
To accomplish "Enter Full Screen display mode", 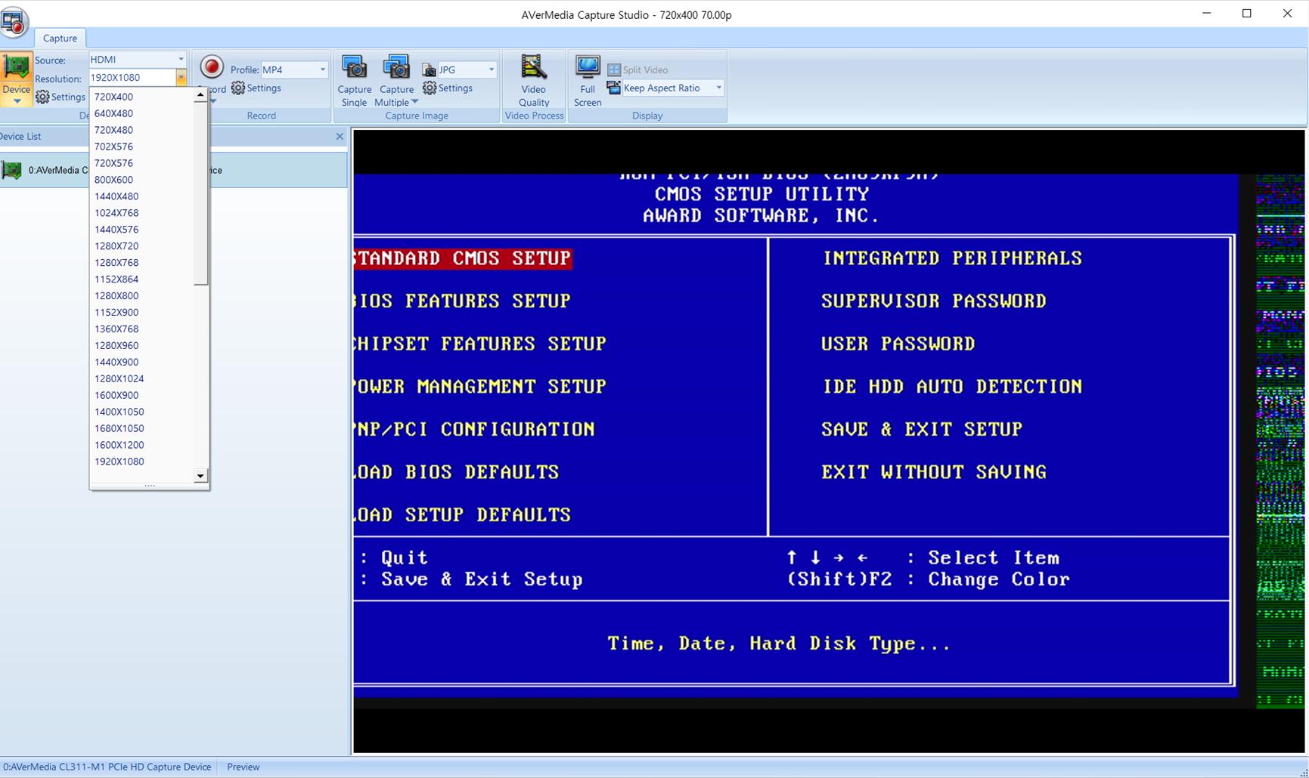I will tap(588, 81).
